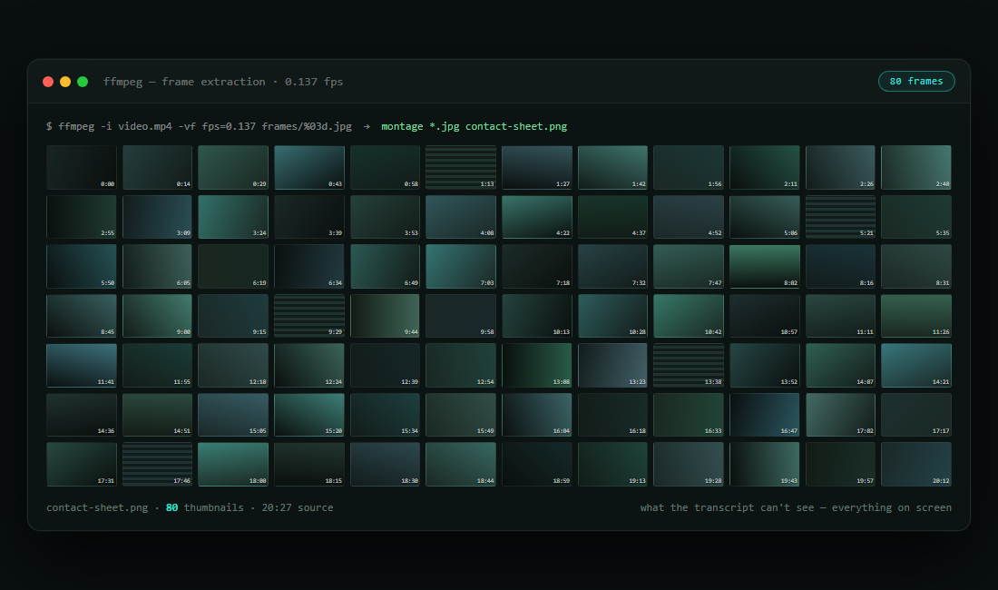Choose the frame at 2:40
This screenshot has height=590, width=998.
pyautogui.click(x=916, y=167)
